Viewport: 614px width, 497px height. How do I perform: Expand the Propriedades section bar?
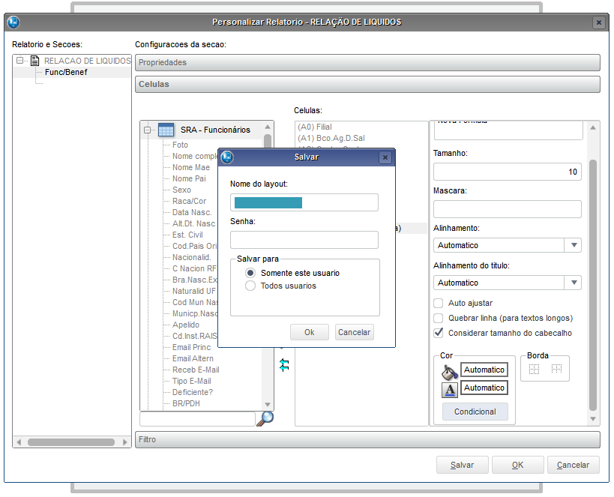pos(367,63)
